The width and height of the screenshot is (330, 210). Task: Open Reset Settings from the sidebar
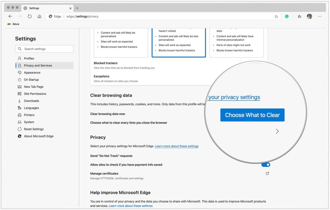[34, 129]
